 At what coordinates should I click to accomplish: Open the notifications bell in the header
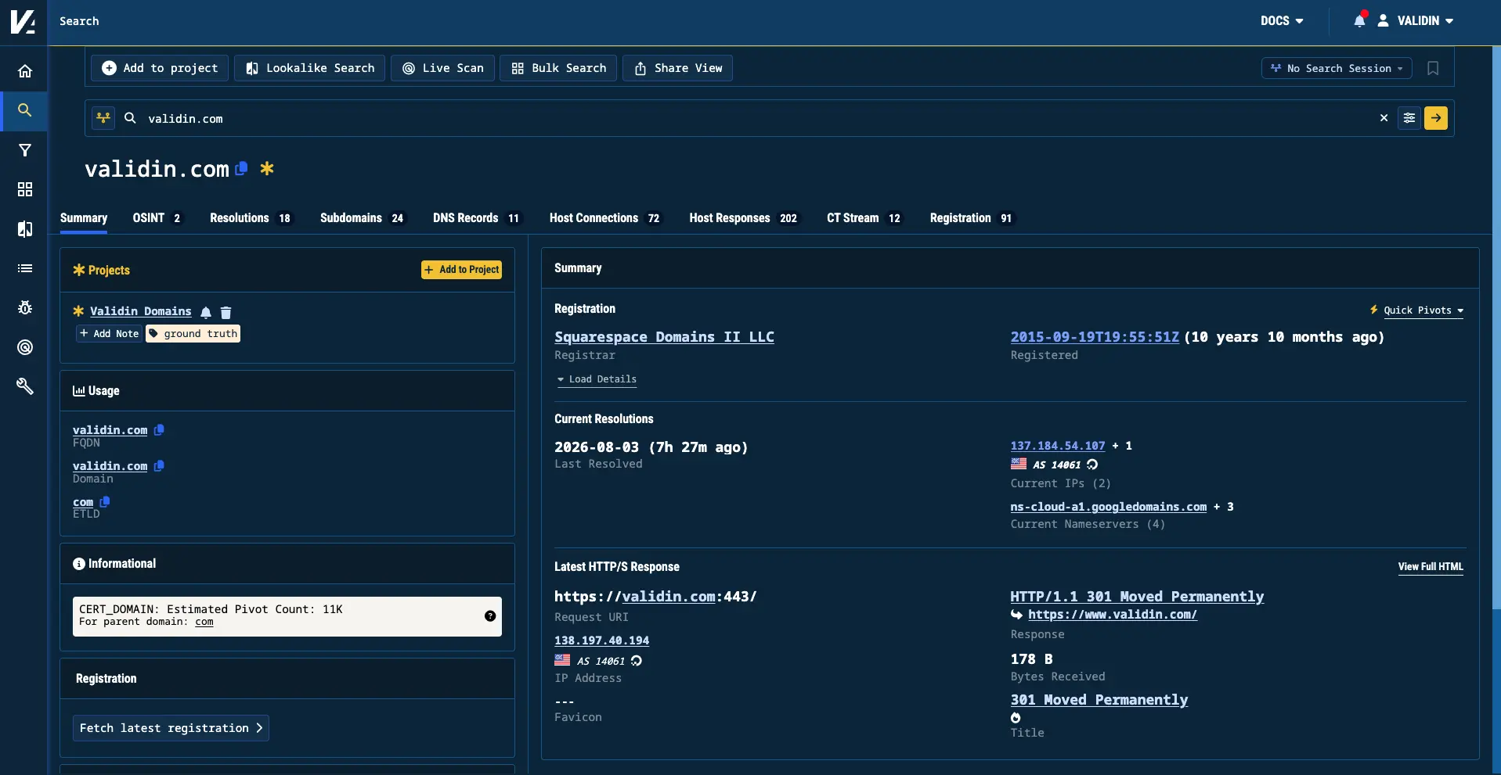point(1360,20)
